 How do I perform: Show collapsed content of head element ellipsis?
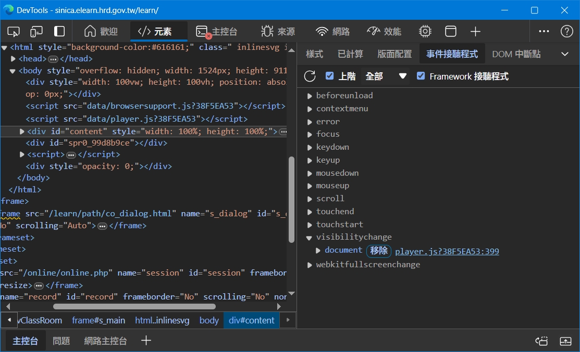tap(53, 59)
